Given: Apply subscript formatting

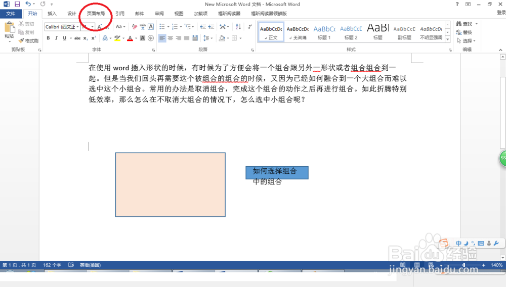Looking at the screenshot, I should coord(85,38).
